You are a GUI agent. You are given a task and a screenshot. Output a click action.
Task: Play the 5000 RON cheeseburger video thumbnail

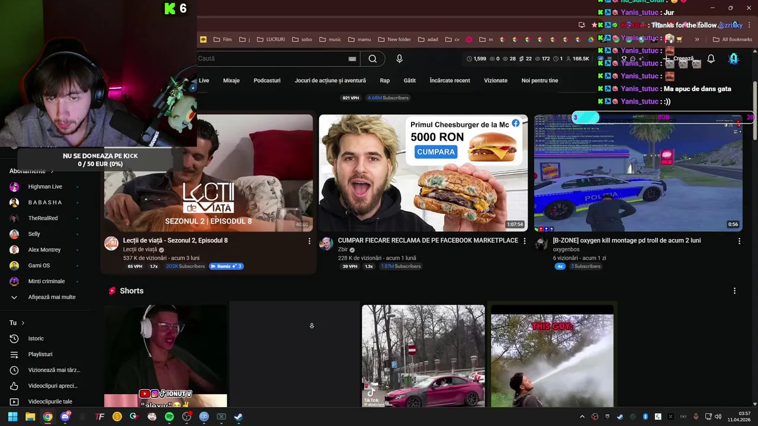pyautogui.click(x=423, y=173)
